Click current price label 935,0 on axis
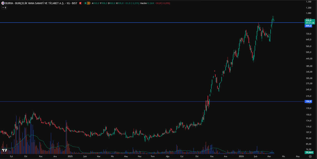The height and width of the screenshot is (159, 317). [x=309, y=20]
